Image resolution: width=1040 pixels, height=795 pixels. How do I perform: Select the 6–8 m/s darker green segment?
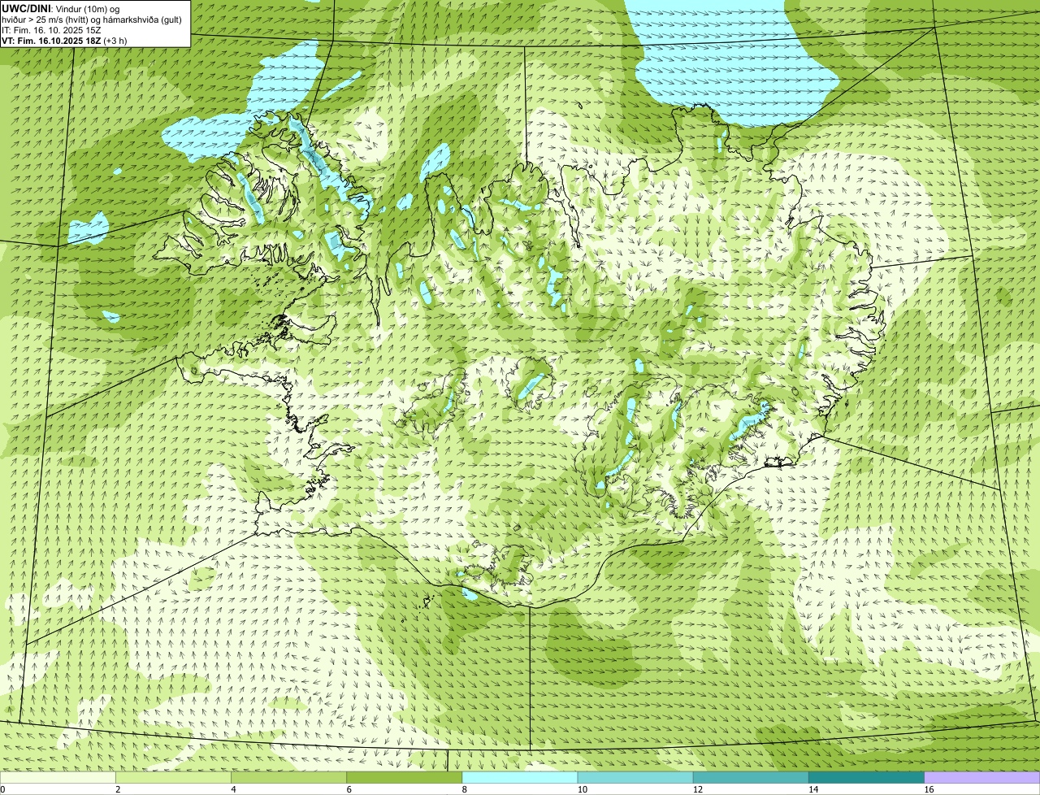(x=405, y=778)
